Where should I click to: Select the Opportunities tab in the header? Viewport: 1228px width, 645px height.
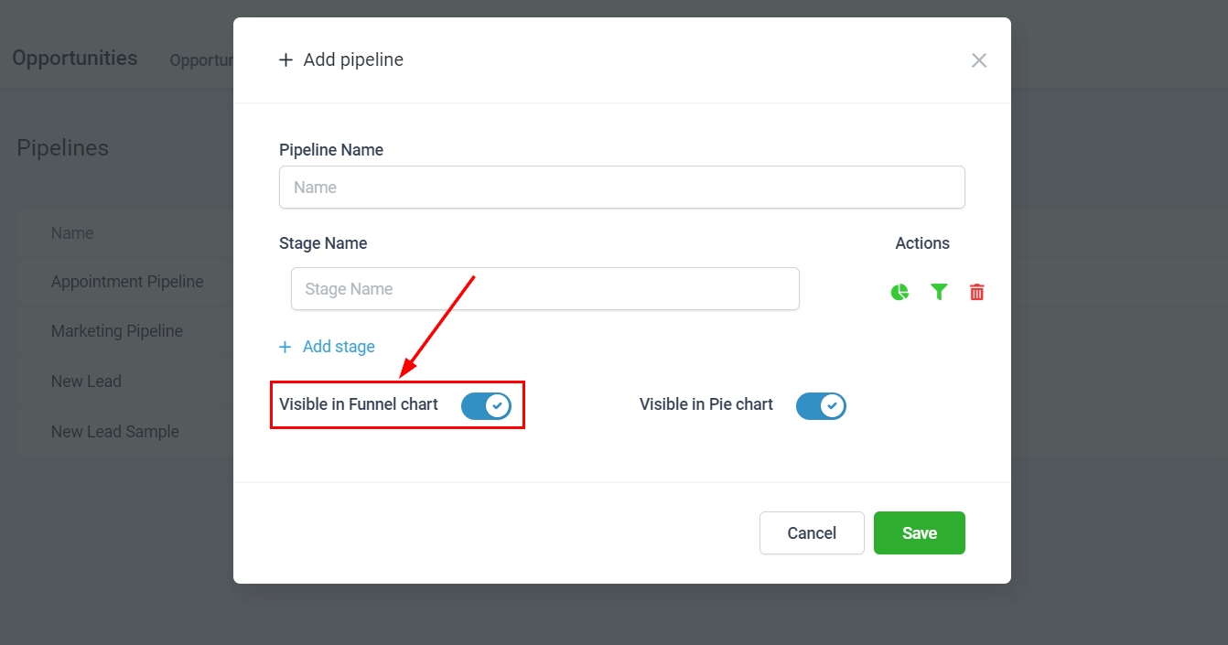201,60
